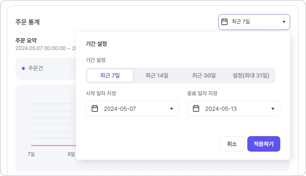Click the calendar icon in start date field

tap(95, 109)
